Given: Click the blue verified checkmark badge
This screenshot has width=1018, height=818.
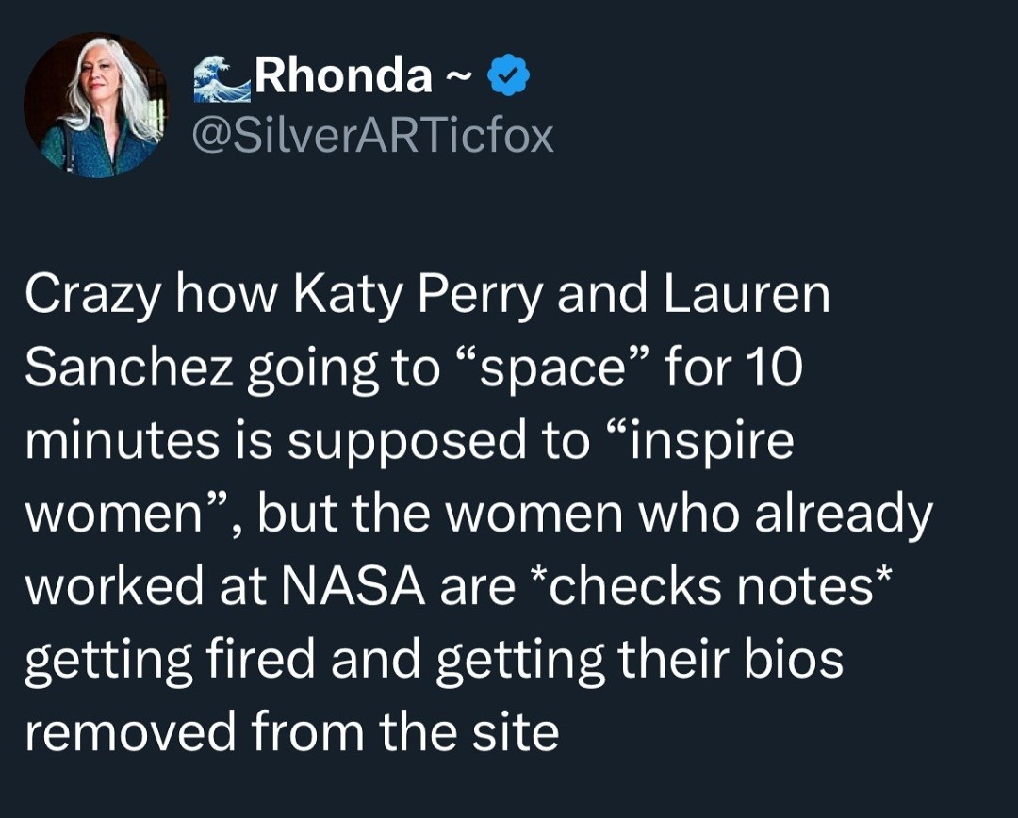Looking at the screenshot, I should [508, 75].
